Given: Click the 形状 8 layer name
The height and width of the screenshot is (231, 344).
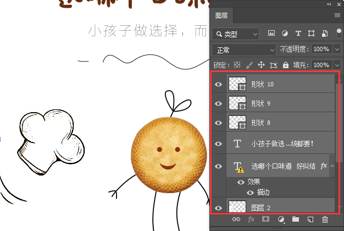Looking at the screenshot, I should click(x=260, y=123).
